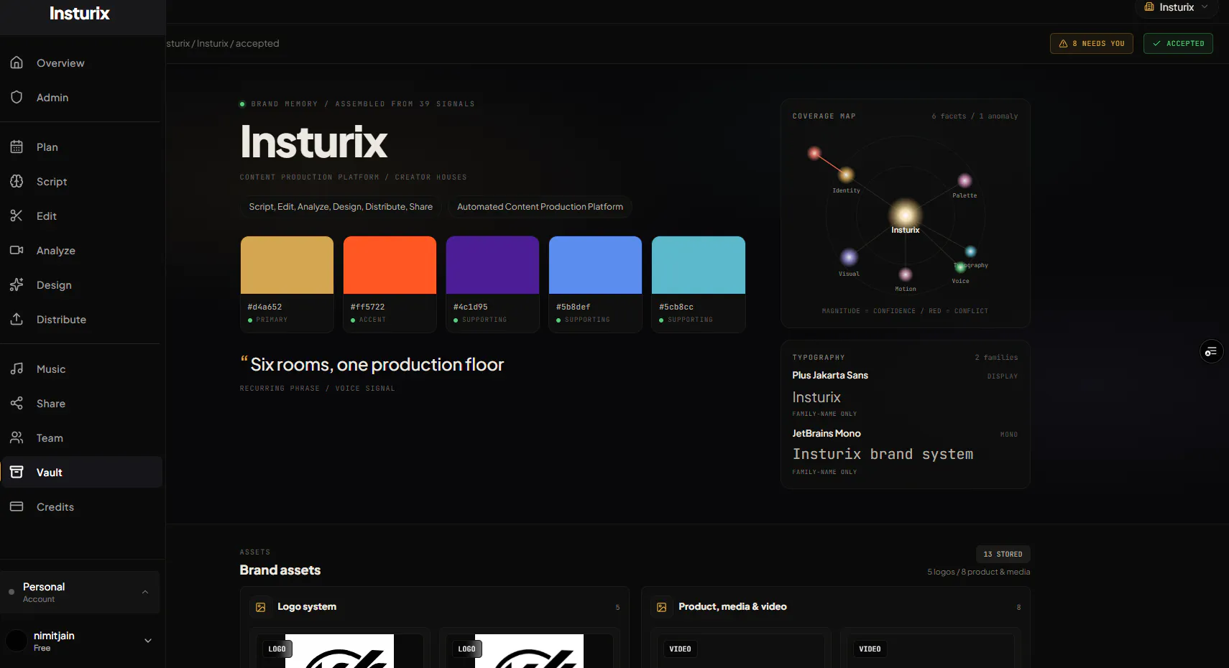The width and height of the screenshot is (1229, 668).
Task: Click the Script, Edit, Analyze tagline chip
Action: point(341,207)
